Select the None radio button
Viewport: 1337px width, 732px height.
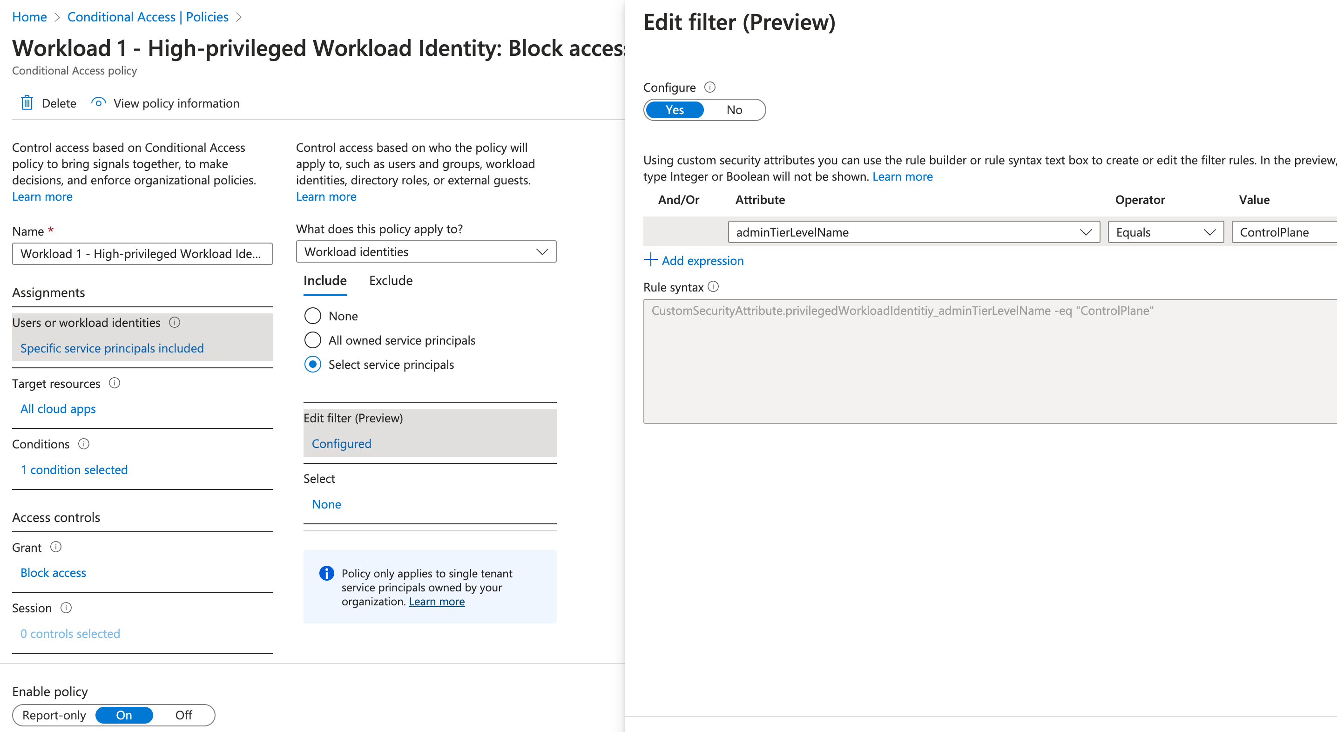[312, 316]
